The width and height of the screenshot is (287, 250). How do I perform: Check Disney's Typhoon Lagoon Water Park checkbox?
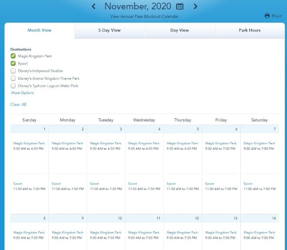click(x=13, y=86)
